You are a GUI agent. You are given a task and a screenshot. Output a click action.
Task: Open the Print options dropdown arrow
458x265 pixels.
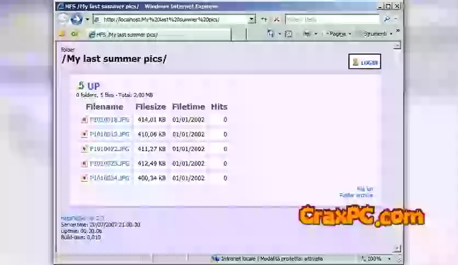tap(316, 34)
